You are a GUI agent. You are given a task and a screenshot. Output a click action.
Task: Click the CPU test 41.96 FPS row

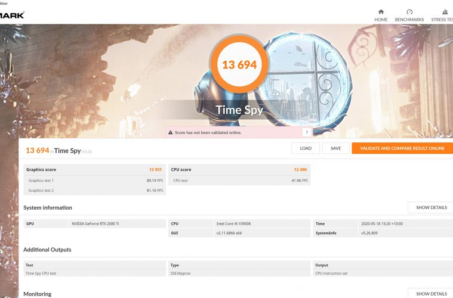coord(239,181)
